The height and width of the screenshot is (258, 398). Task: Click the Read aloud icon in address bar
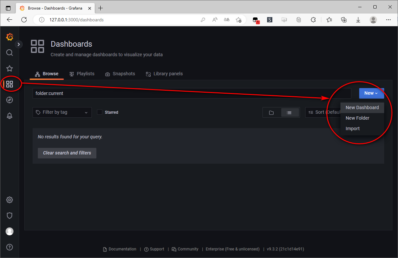(215, 20)
